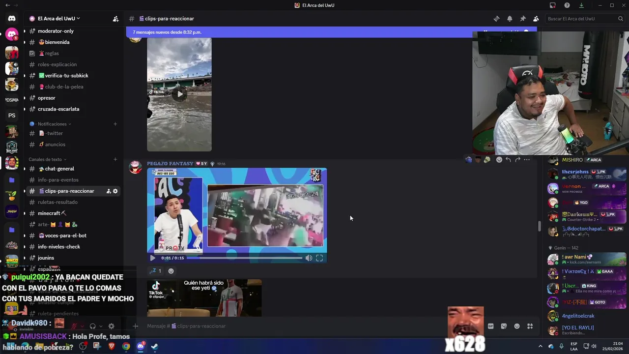
Task: Open the sticker picker
Action: click(504, 326)
